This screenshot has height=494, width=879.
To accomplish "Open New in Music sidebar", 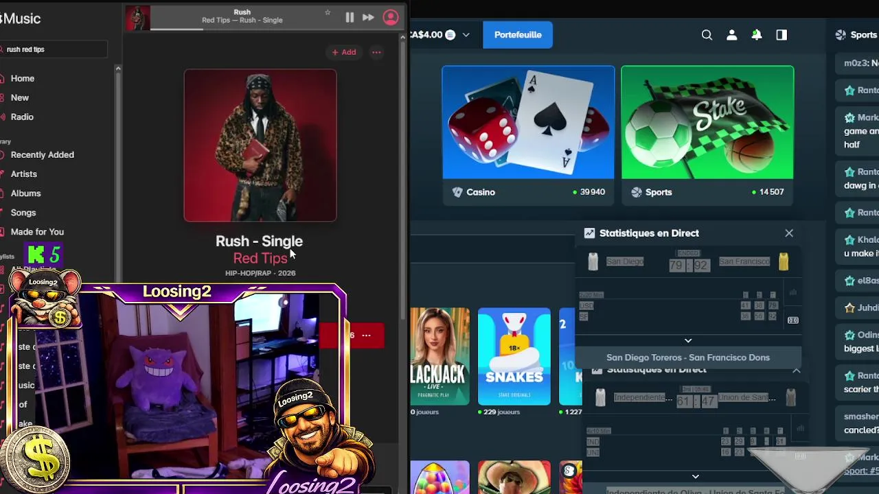I will [x=19, y=97].
